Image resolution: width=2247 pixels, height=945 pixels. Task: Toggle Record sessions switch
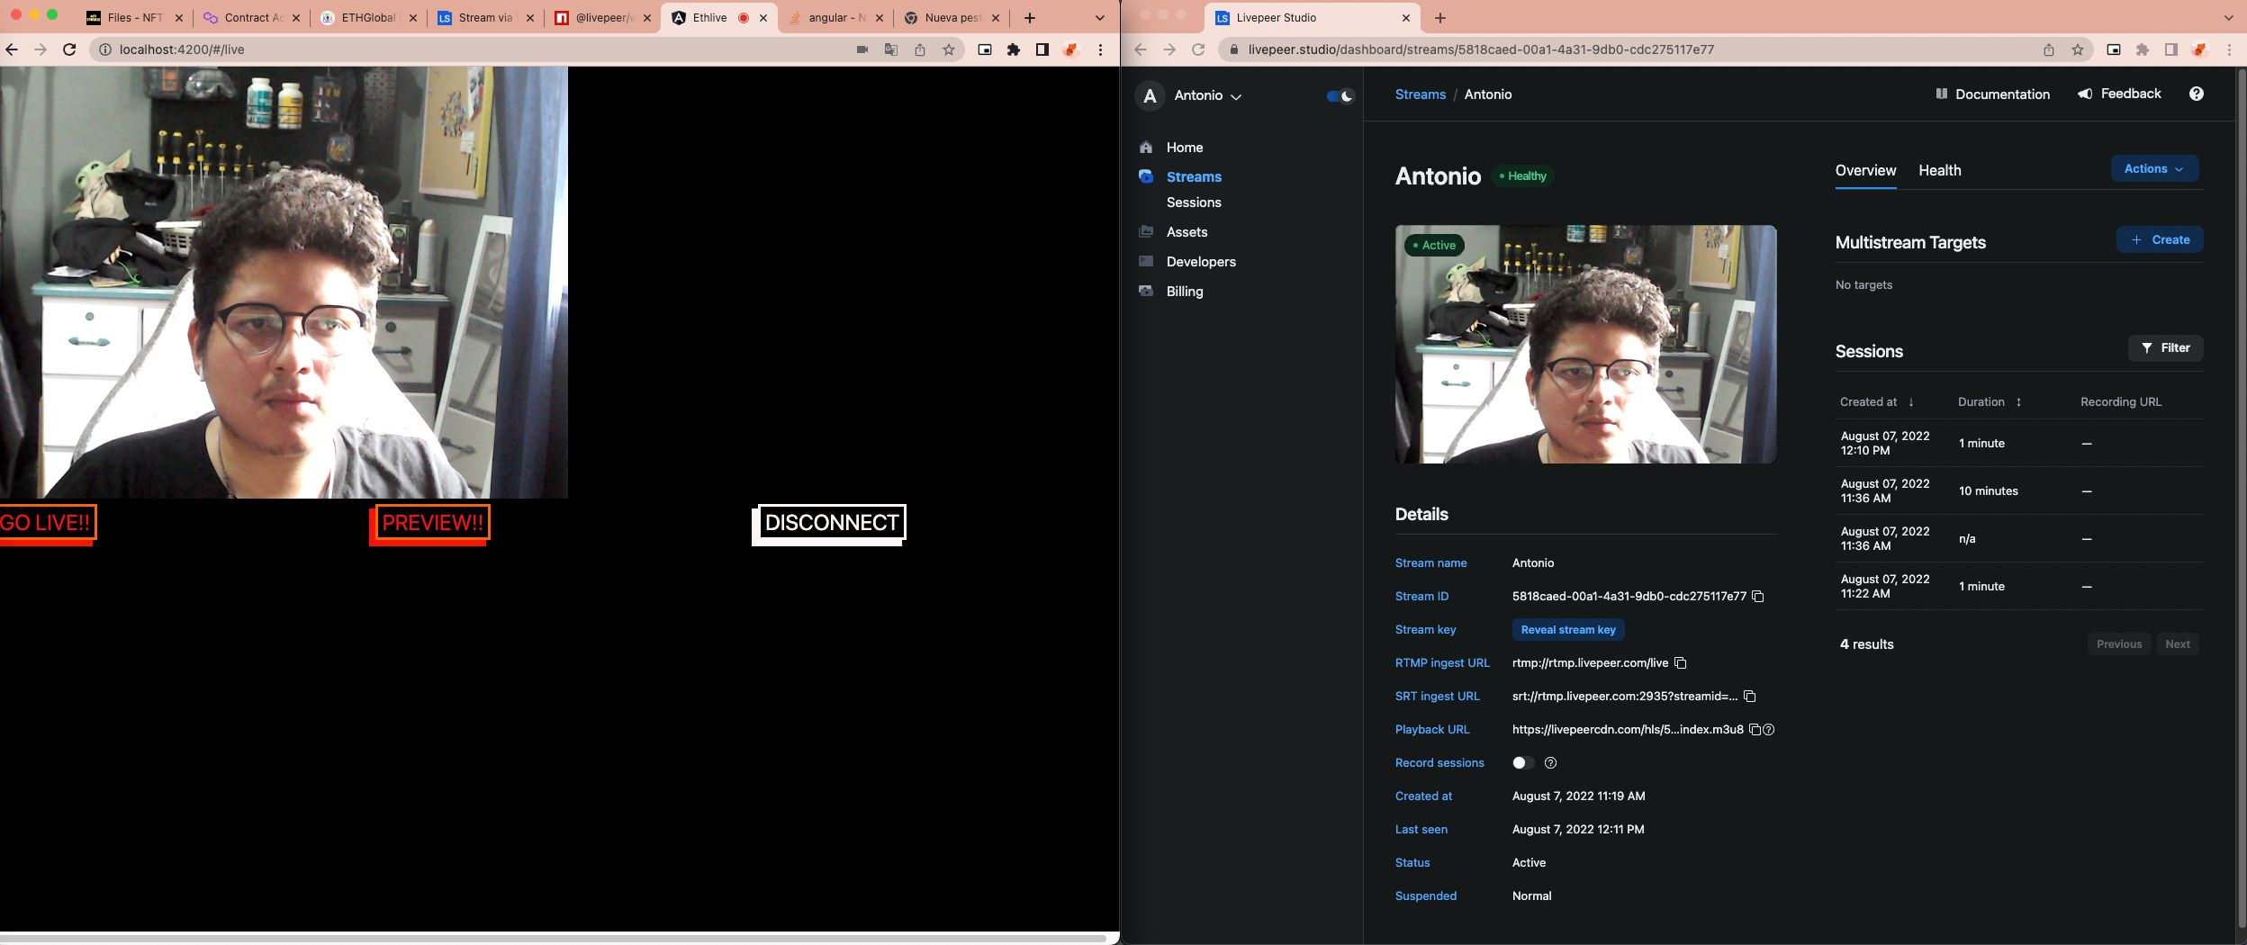click(1523, 763)
